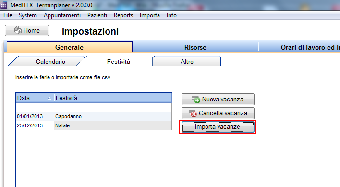Open the Info menu
Viewport: 340px width, 187px height.
(x=171, y=15)
